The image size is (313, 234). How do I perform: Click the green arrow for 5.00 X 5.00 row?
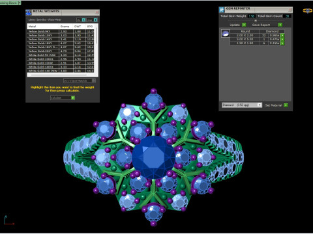click(282, 39)
